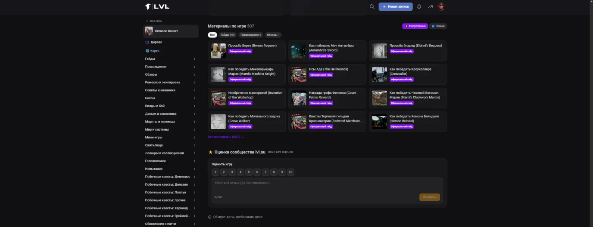Rate the game 8
The width and height of the screenshot is (593, 227).
[274, 172]
